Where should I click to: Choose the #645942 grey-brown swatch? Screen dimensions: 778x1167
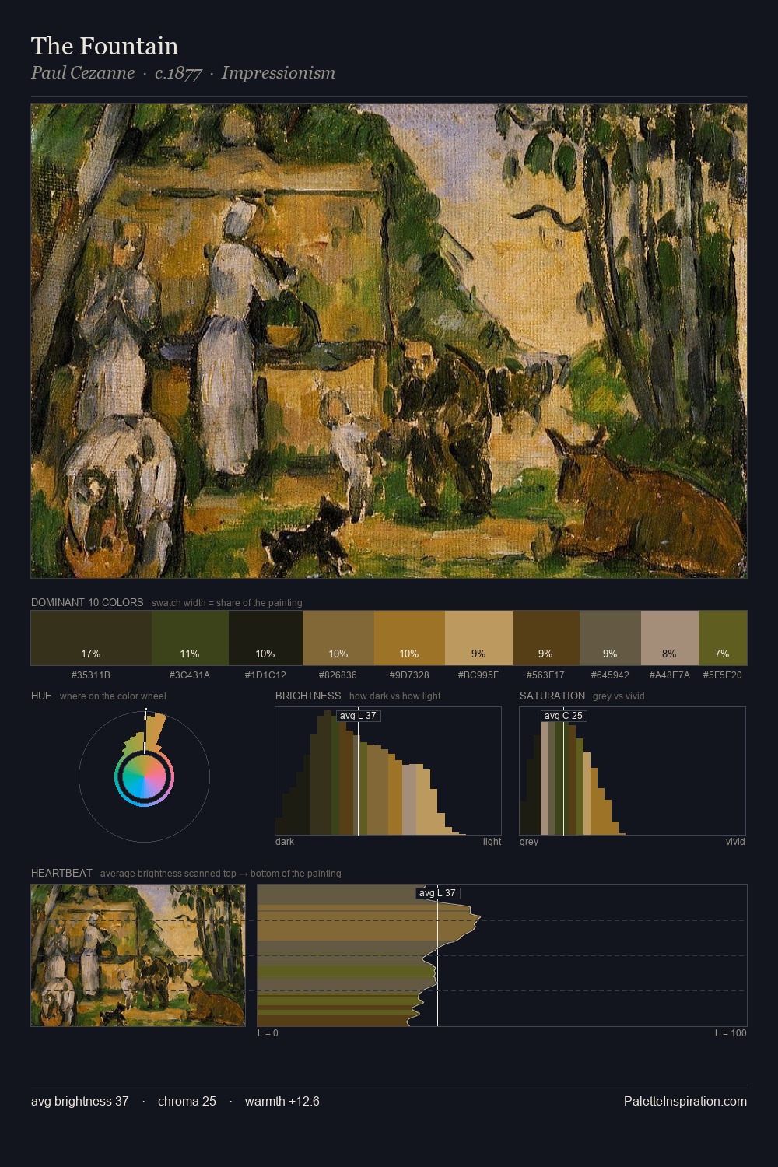click(610, 638)
